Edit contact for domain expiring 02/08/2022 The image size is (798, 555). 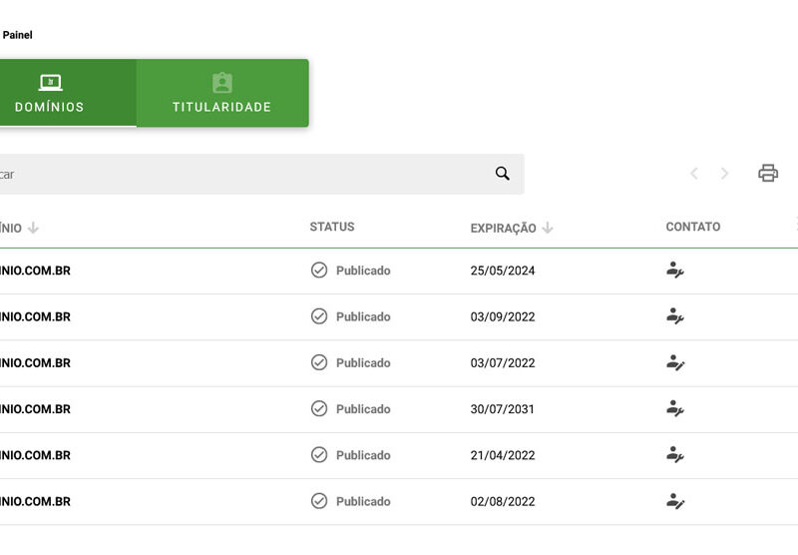point(675,501)
